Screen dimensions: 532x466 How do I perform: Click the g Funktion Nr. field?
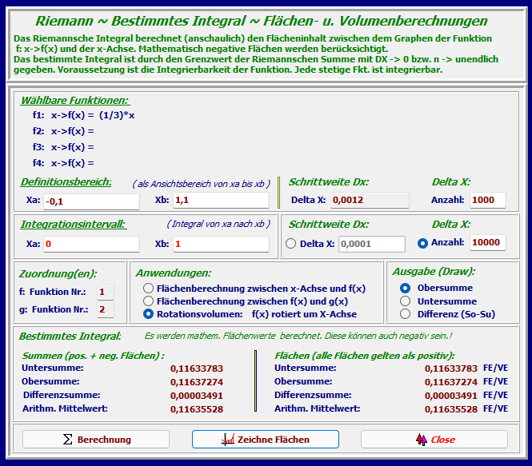click(x=105, y=309)
